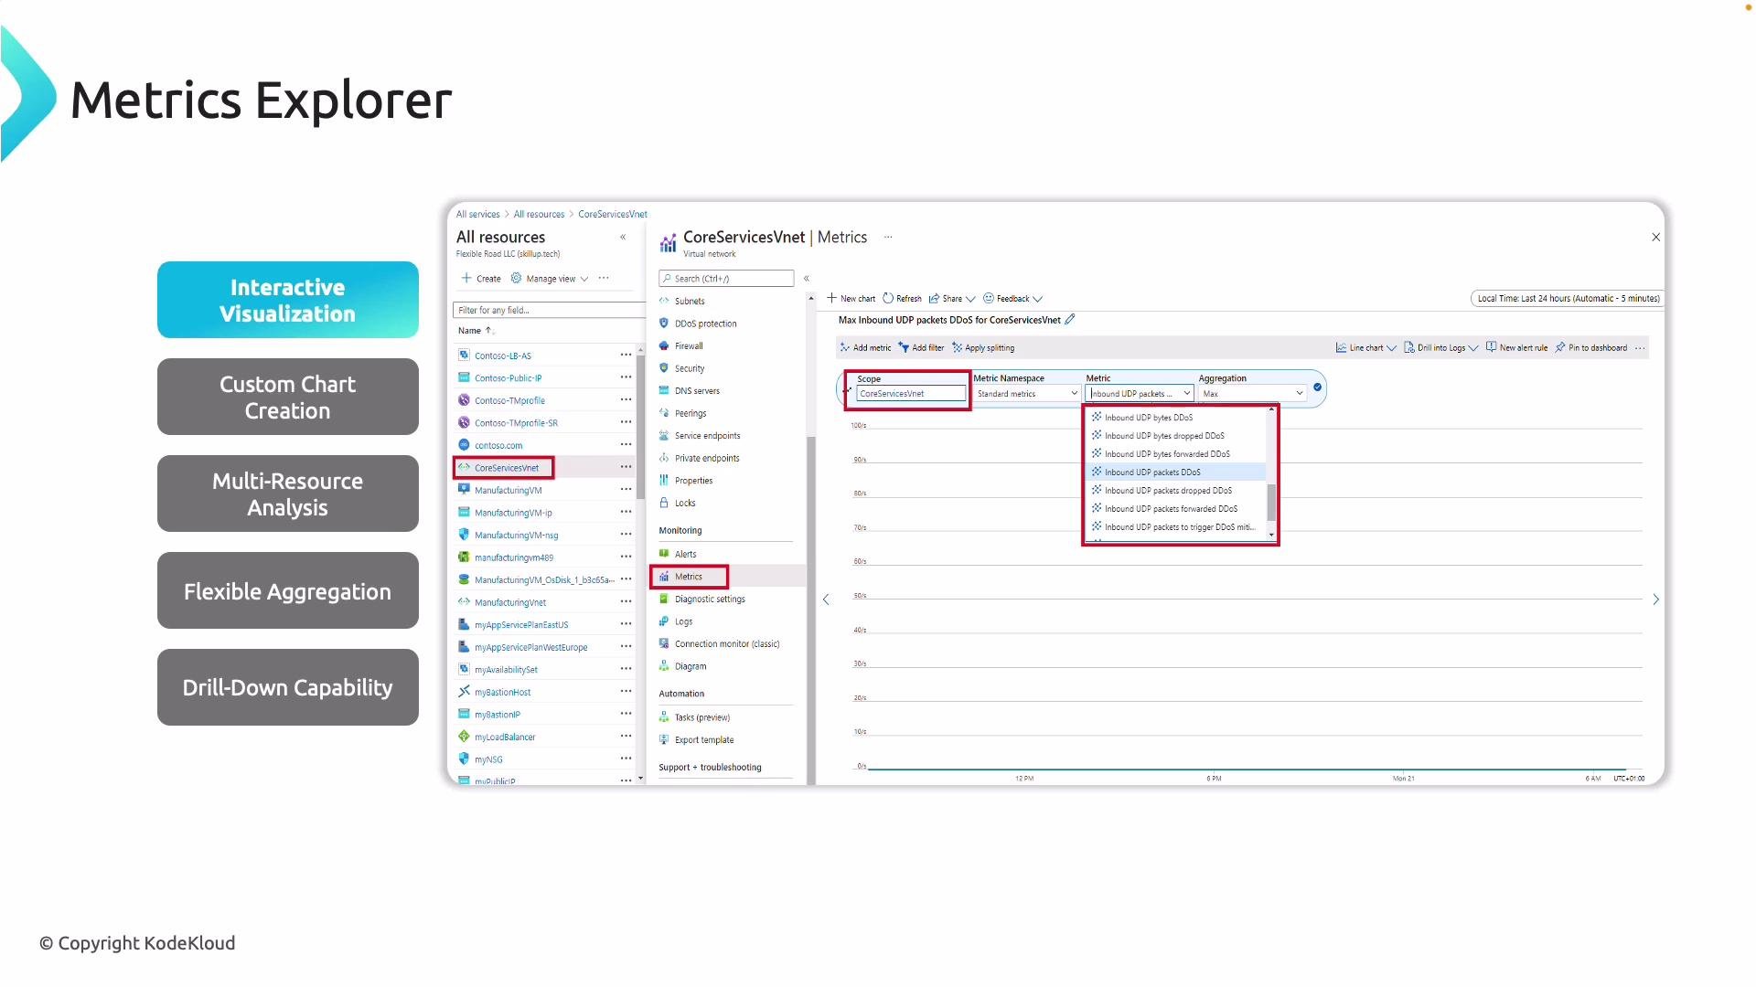
Task: Open Metric Namespace Standard metrics dropdown
Action: tap(1026, 393)
